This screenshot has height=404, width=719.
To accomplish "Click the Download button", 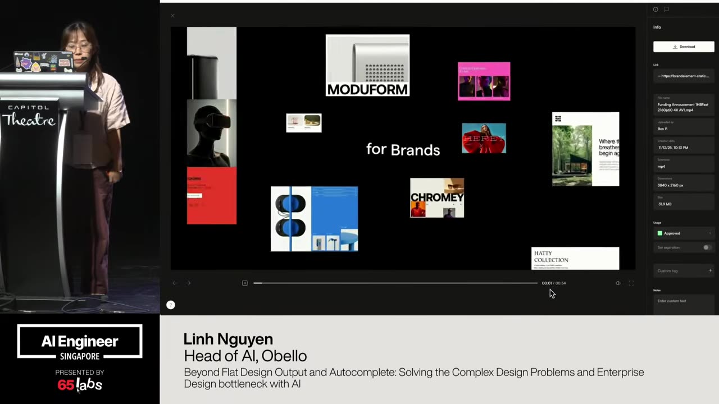I will pyautogui.click(x=684, y=47).
